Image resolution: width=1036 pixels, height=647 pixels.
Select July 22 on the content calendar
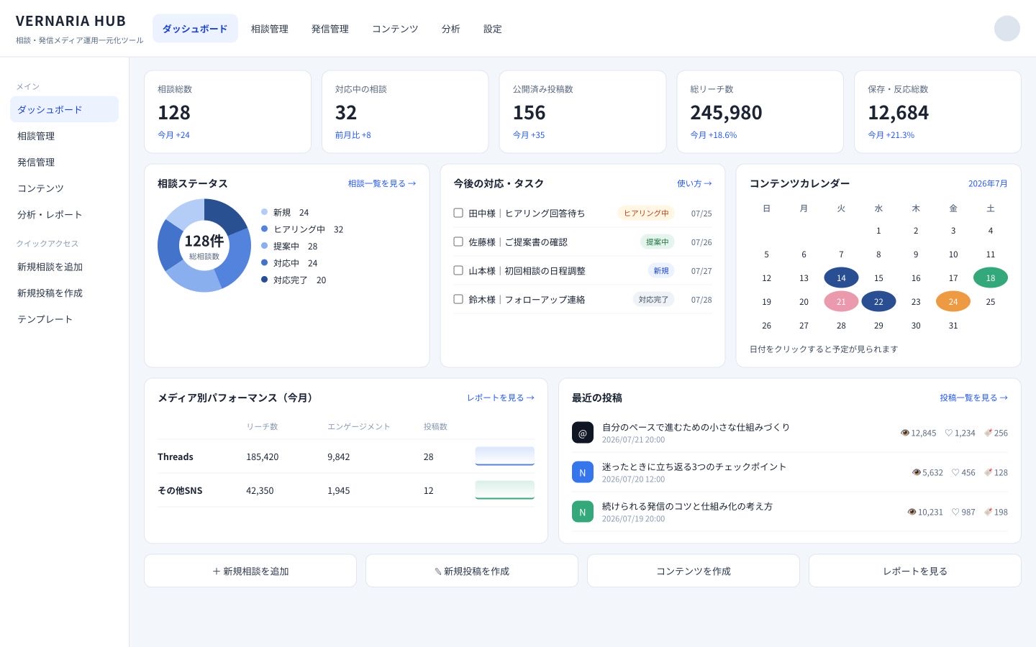(878, 301)
